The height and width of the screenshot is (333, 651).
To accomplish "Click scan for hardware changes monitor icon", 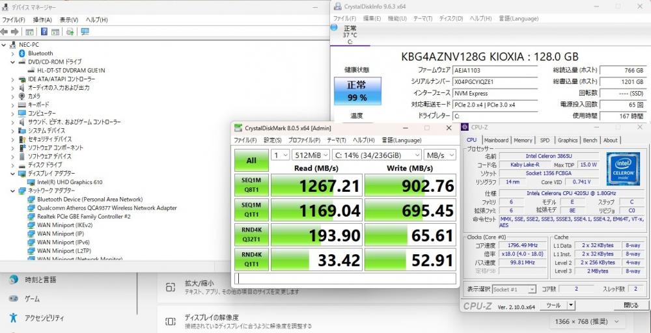I will point(85,32).
